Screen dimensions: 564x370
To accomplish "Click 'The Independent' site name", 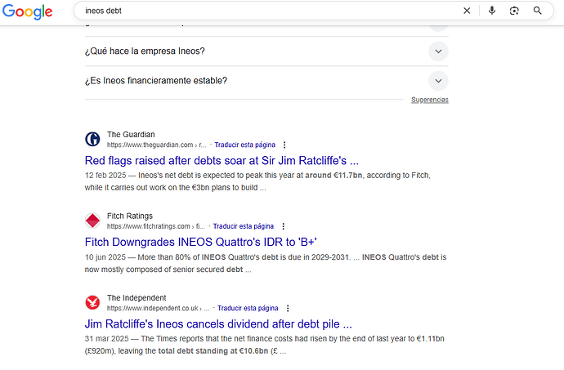I will click(137, 298).
